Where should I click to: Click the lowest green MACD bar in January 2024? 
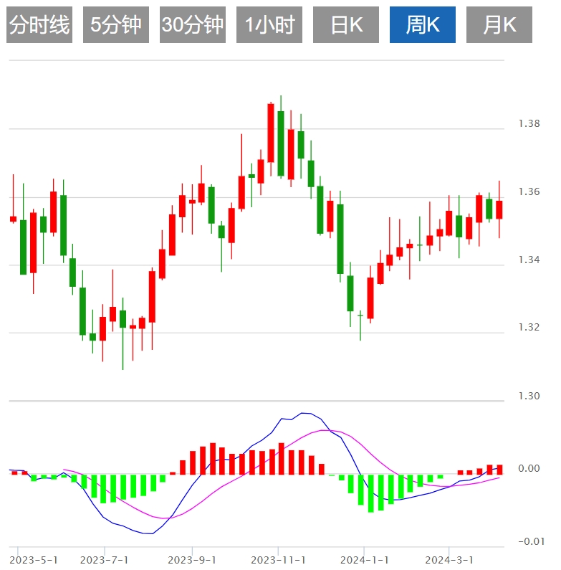coord(371,493)
